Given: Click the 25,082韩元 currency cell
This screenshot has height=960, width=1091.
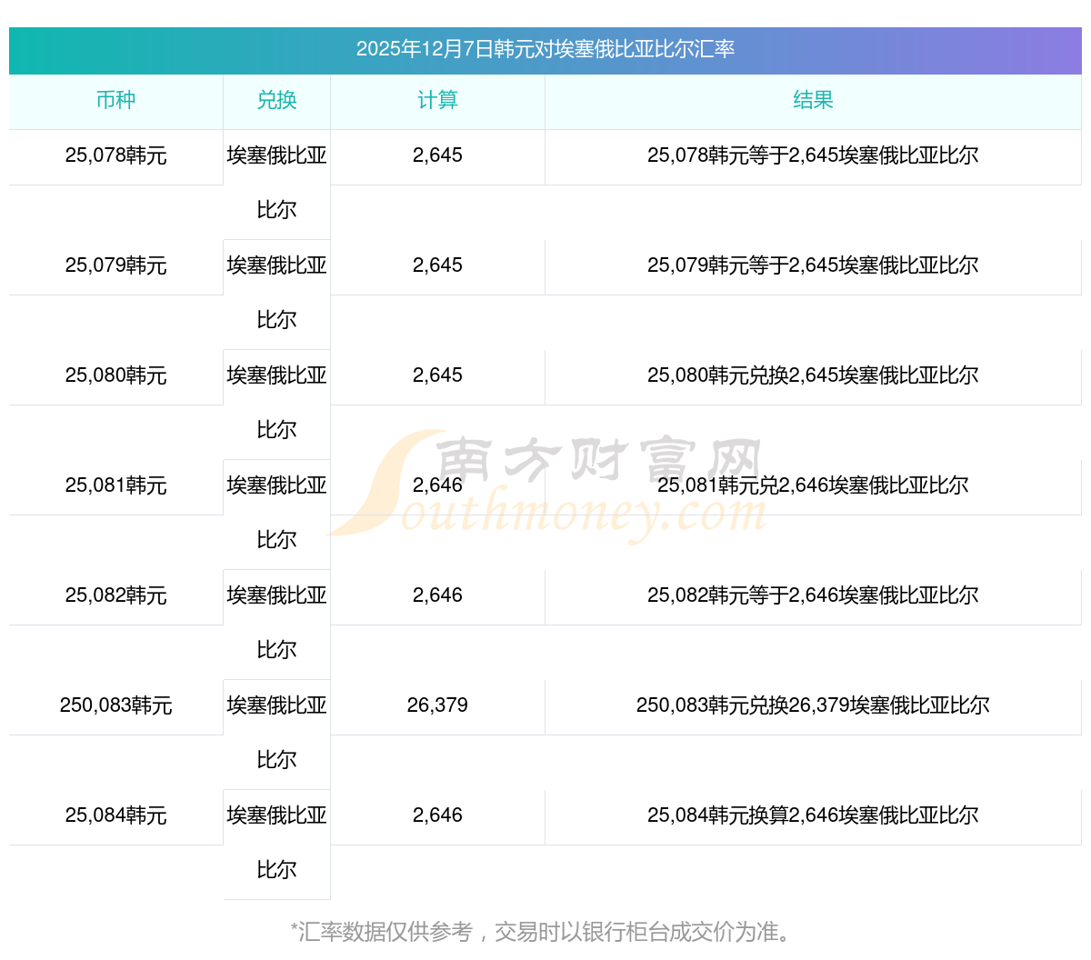Looking at the screenshot, I should pyautogui.click(x=115, y=595).
